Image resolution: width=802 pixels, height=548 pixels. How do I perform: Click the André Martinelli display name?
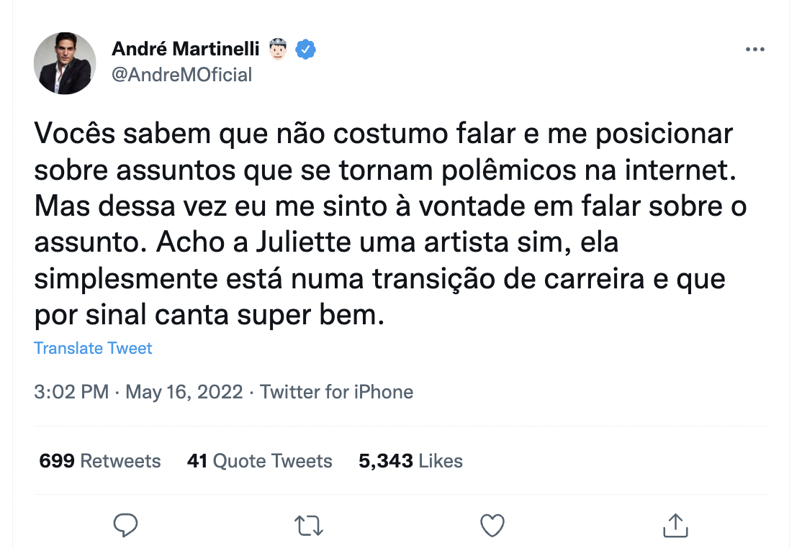point(185,50)
